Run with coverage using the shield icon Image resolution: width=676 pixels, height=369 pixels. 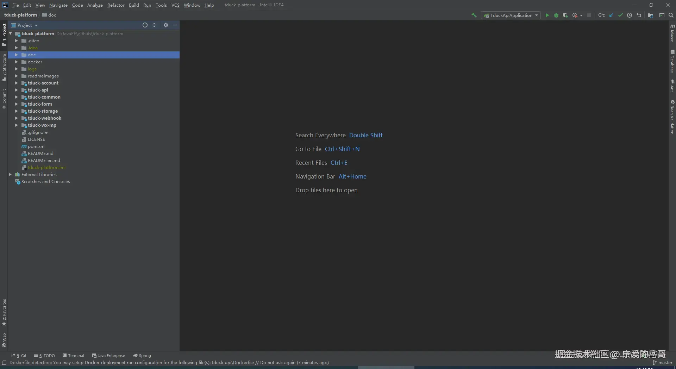(565, 15)
